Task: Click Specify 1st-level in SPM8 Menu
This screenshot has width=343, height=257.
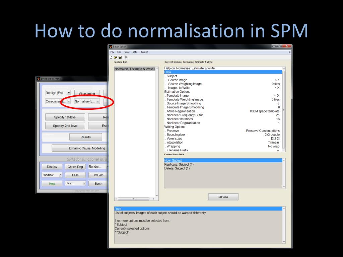Action: (65, 117)
